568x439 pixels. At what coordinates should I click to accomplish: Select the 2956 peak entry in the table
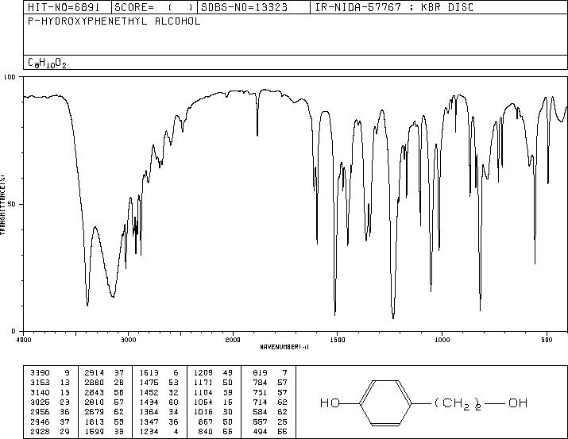pos(50,412)
